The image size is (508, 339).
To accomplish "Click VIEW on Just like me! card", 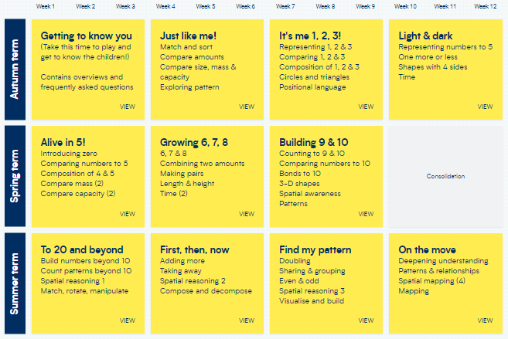I will click(247, 107).
